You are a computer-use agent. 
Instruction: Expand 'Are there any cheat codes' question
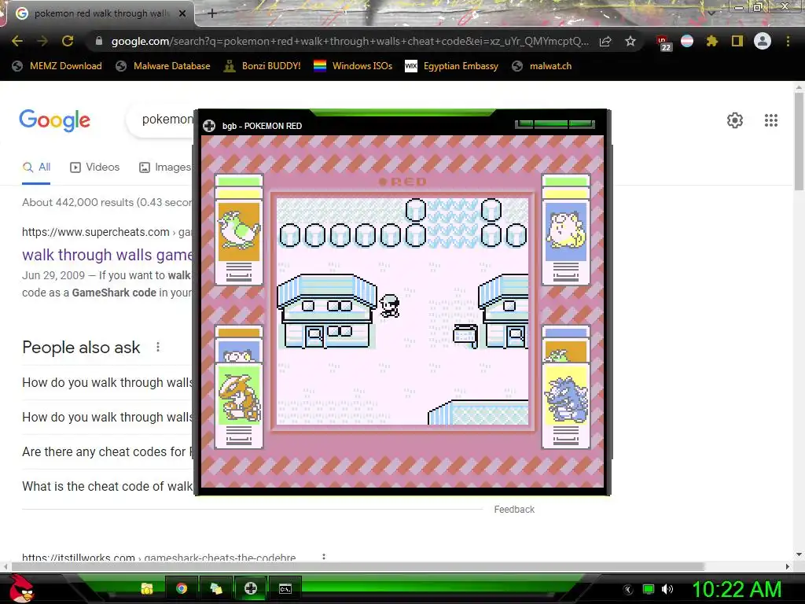tap(108, 451)
